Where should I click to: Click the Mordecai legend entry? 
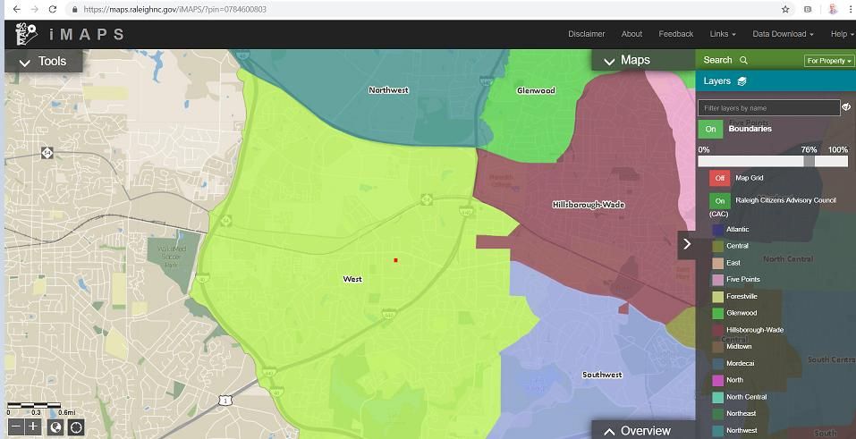(741, 364)
